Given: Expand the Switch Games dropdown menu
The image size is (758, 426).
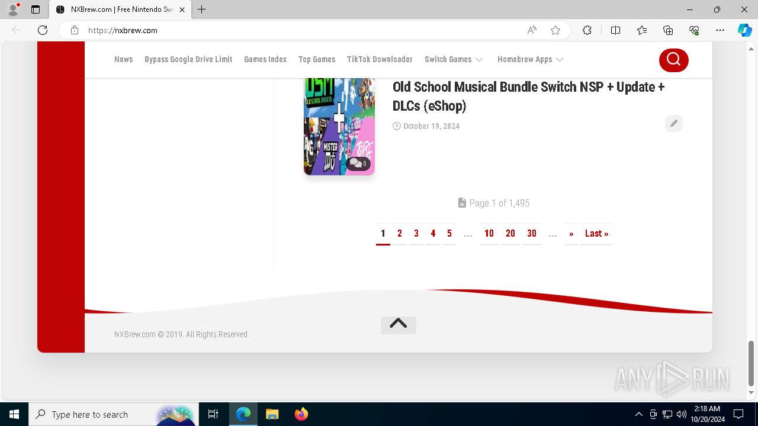Looking at the screenshot, I should tap(454, 59).
